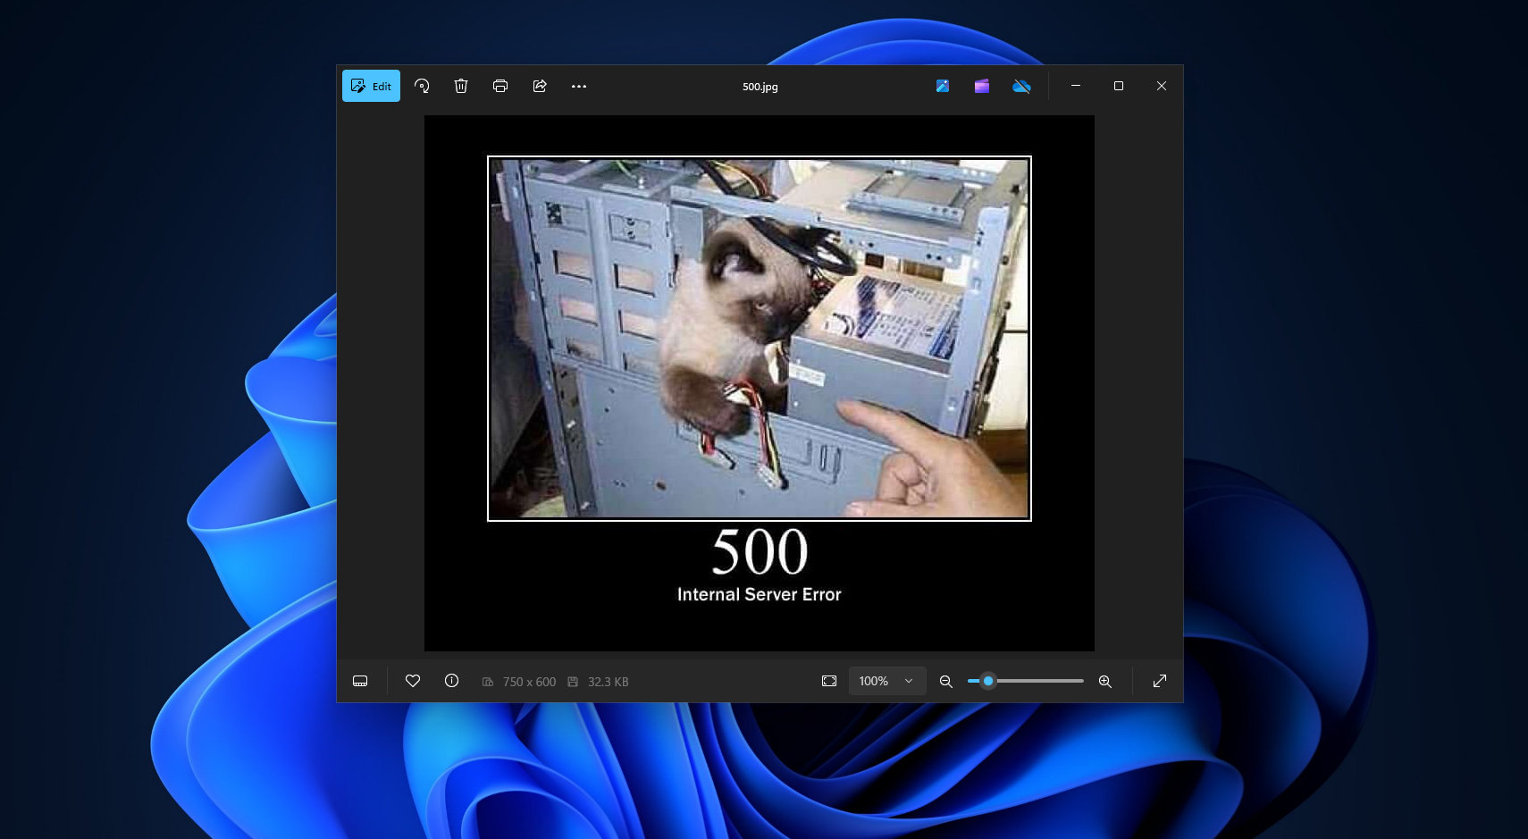
Task: Enter full screen with the expand arrows
Action: click(1160, 681)
